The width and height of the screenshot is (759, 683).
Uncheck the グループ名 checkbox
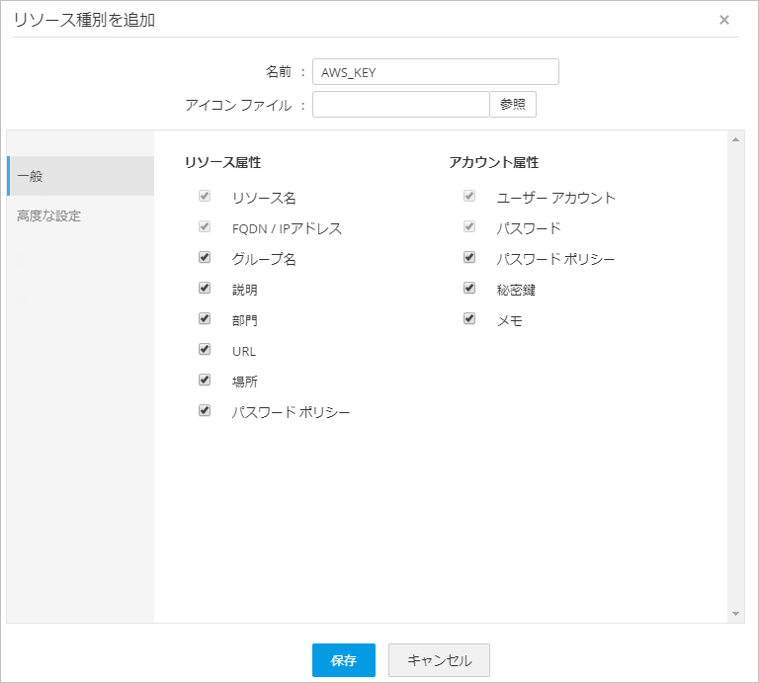point(205,258)
